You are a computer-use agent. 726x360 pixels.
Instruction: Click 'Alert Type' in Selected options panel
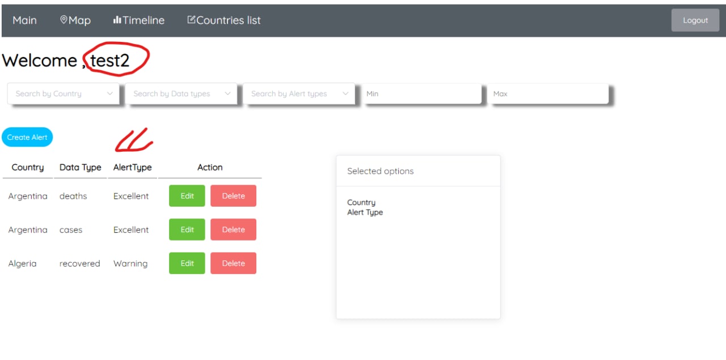[365, 212]
